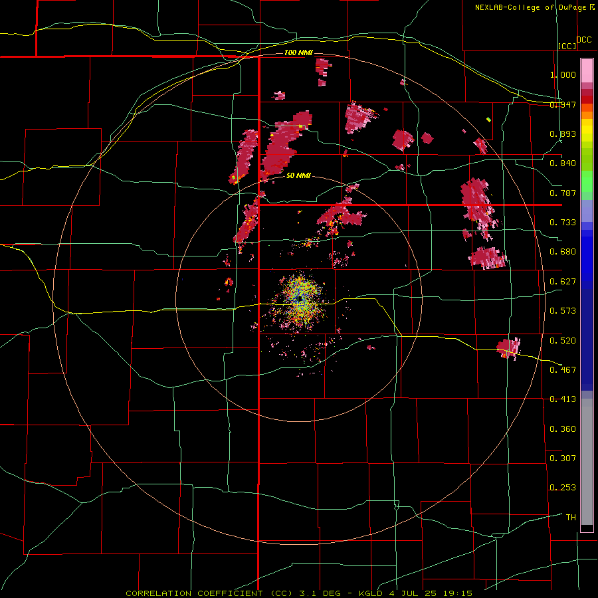The image size is (598, 598).
Task: Select the 0.307 scale value
Action: (563, 458)
